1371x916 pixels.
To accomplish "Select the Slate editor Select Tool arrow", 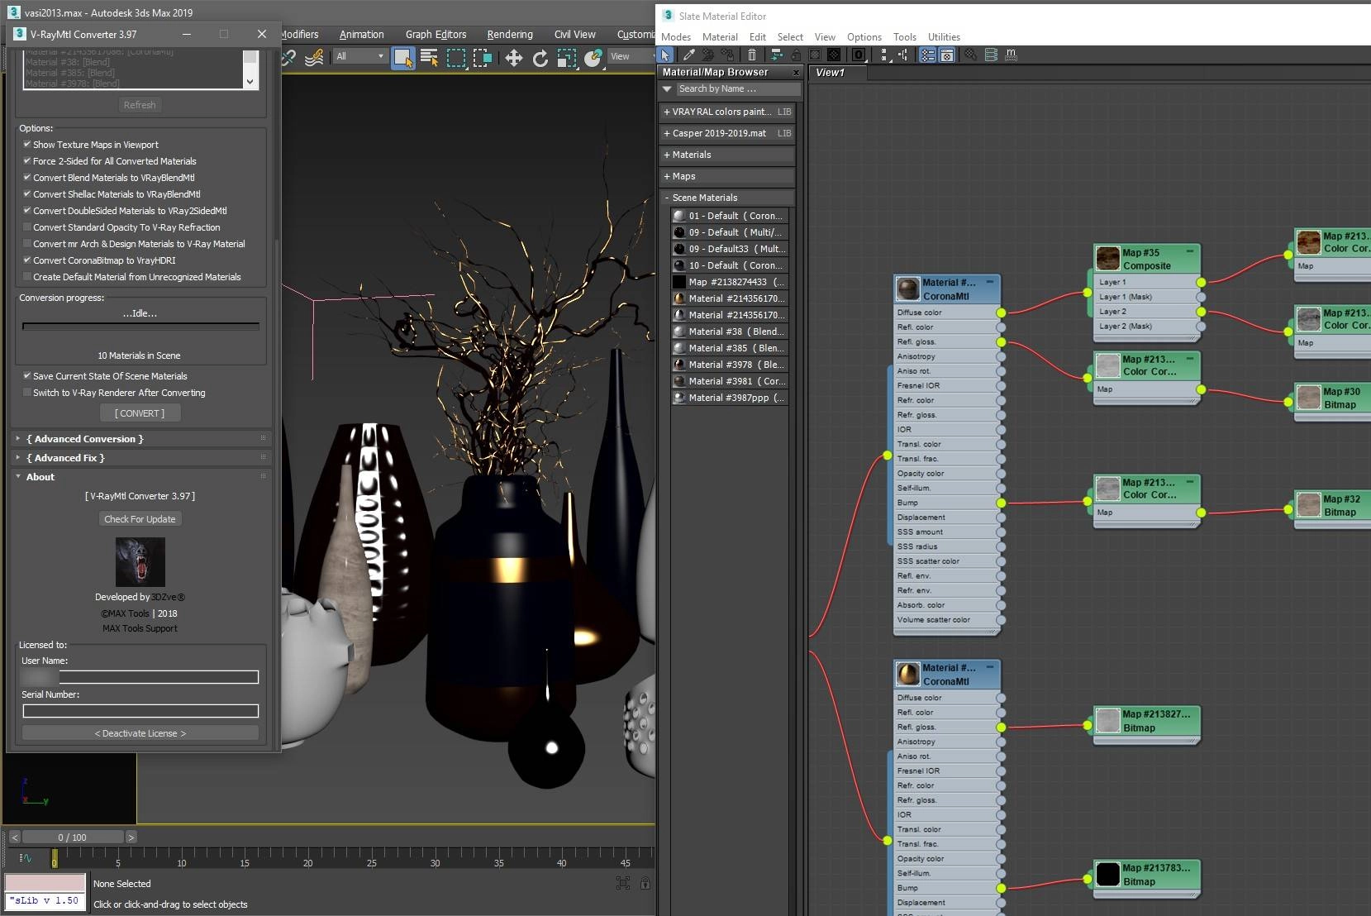I will (665, 55).
